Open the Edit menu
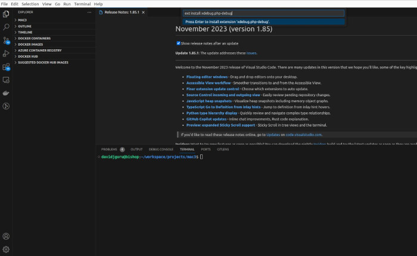Viewport: 417px width, 256px height. [15, 4]
